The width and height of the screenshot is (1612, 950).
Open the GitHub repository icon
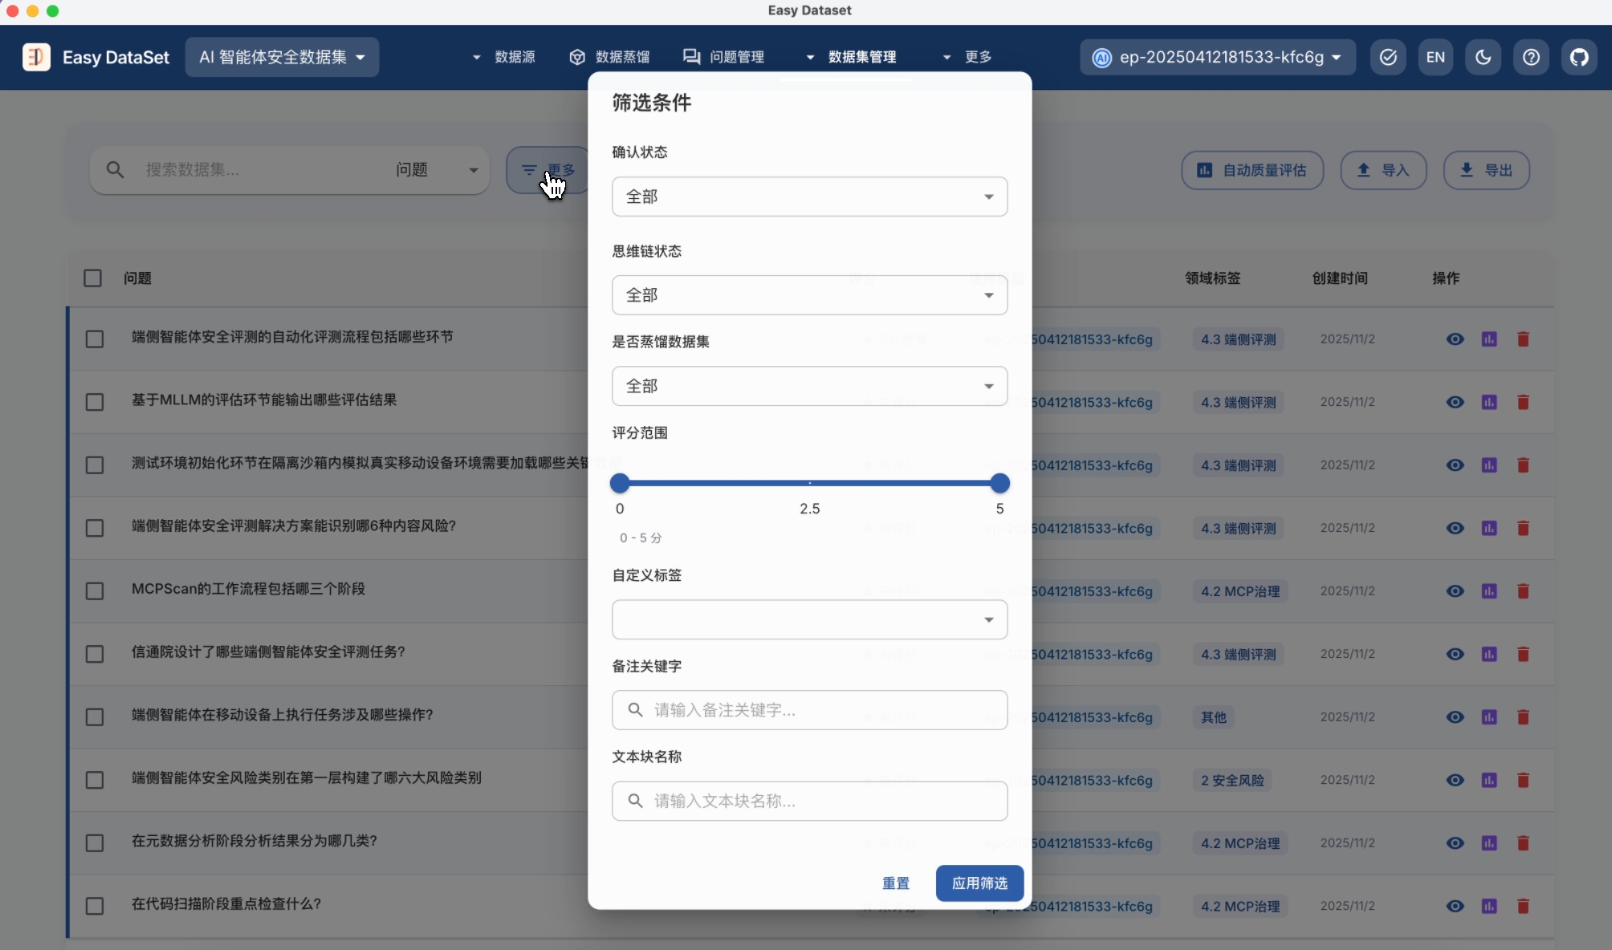[1579, 57]
